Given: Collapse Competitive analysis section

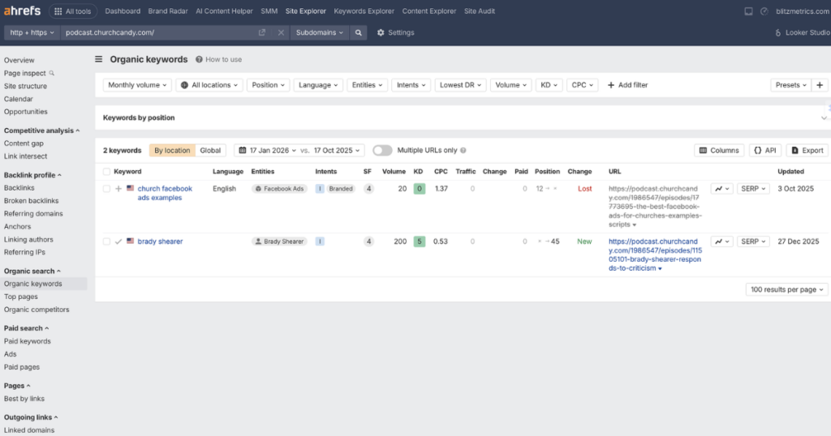Looking at the screenshot, I should tap(41, 130).
